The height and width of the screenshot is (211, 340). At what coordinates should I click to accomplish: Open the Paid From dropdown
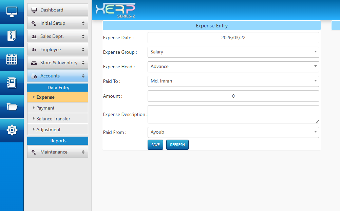click(x=233, y=132)
